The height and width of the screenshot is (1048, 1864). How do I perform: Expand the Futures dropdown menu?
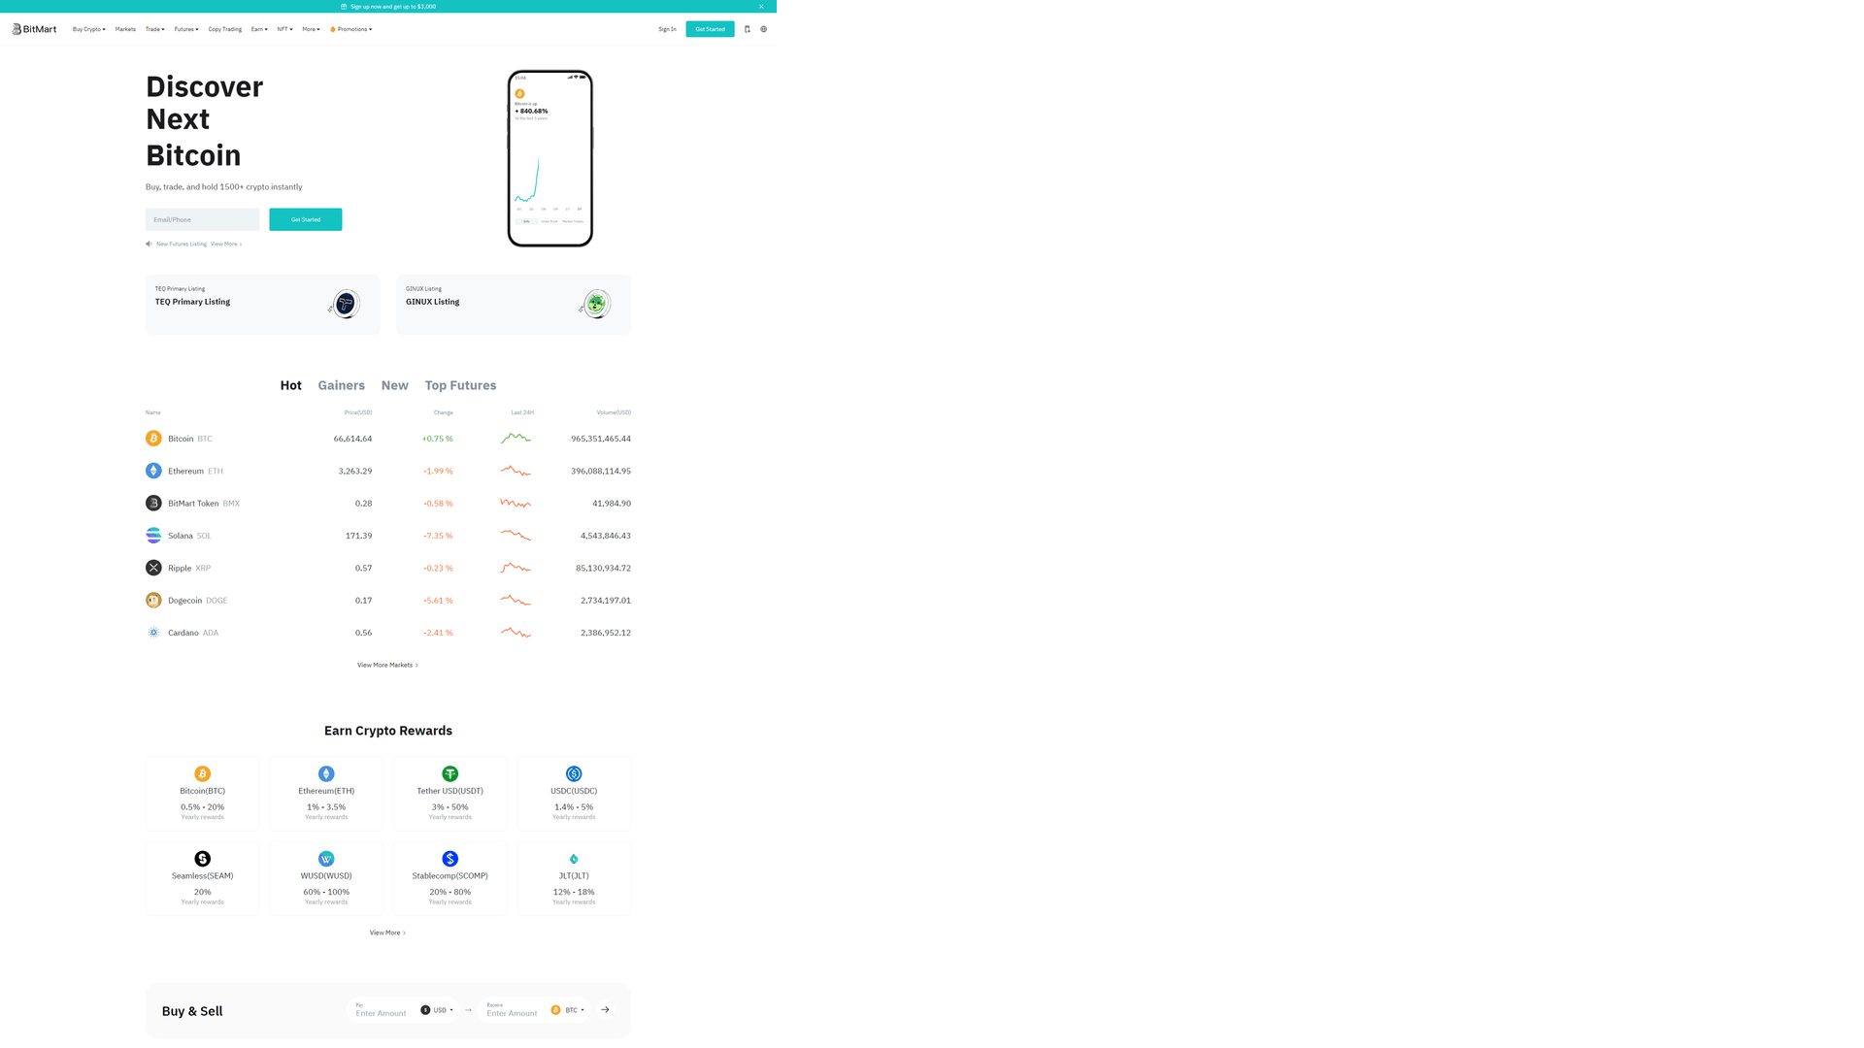(186, 29)
